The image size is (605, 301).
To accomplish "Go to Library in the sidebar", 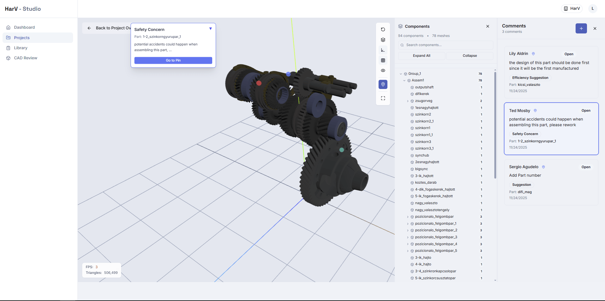I will point(21,48).
